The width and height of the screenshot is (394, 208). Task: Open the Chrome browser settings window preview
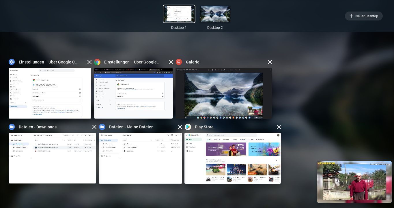pyautogui.click(x=133, y=93)
